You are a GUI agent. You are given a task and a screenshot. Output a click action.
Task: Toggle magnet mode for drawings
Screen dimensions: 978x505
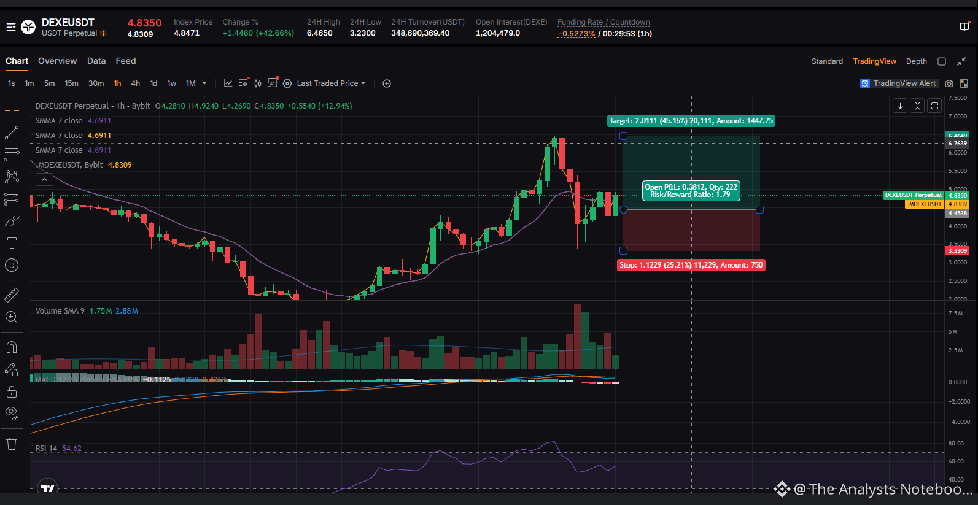[12, 347]
